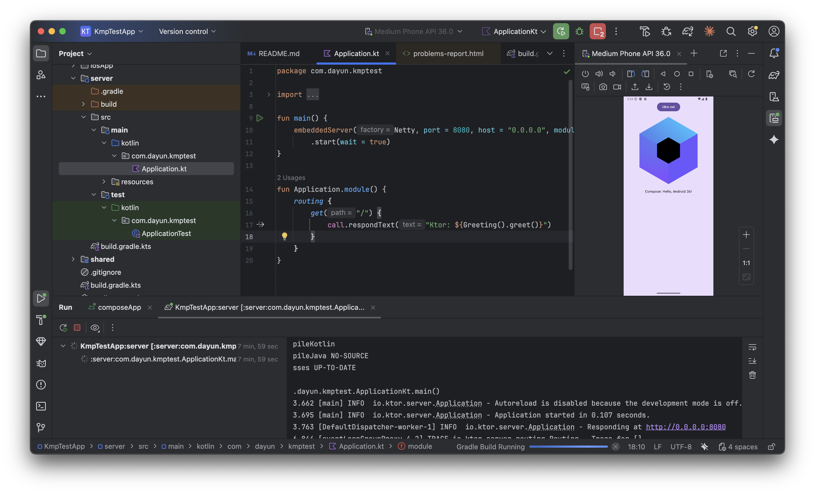Select the composeApp run tab
The width and height of the screenshot is (815, 494).
(x=119, y=307)
